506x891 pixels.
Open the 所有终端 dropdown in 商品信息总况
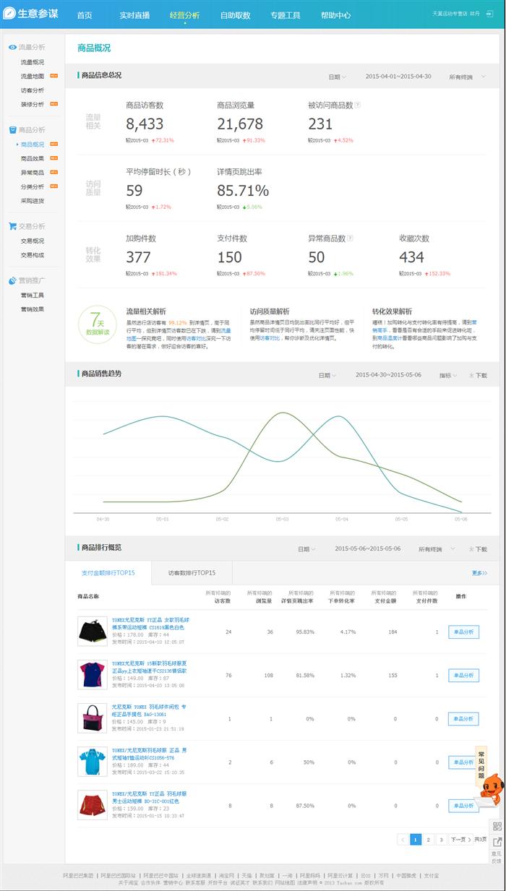463,77
